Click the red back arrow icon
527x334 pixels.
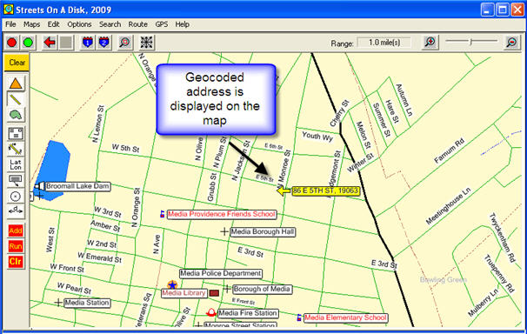(50, 43)
